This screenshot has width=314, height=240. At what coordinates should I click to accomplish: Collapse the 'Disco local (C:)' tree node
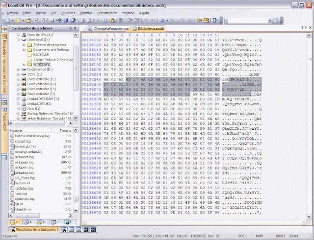point(18,40)
